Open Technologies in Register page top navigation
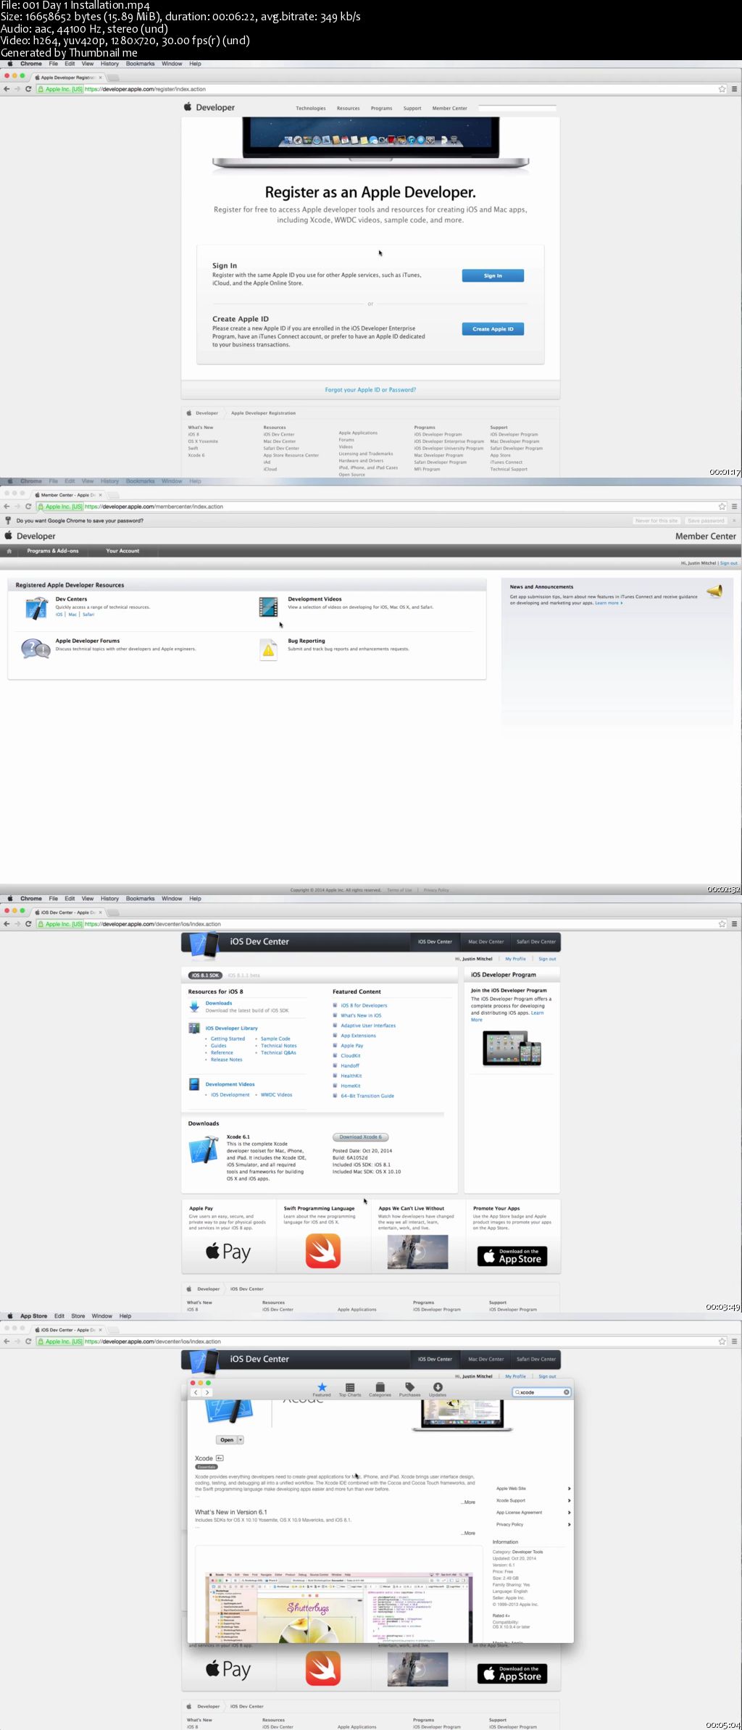Image resolution: width=742 pixels, height=1730 pixels. (311, 108)
